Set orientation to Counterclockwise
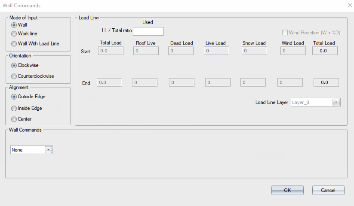The height and width of the screenshot is (206, 354). coord(14,76)
